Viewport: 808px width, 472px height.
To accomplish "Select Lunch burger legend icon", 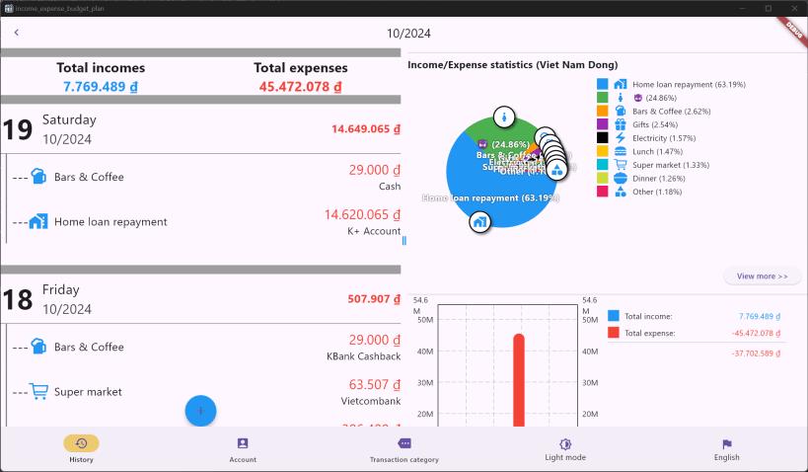I will click(x=621, y=151).
